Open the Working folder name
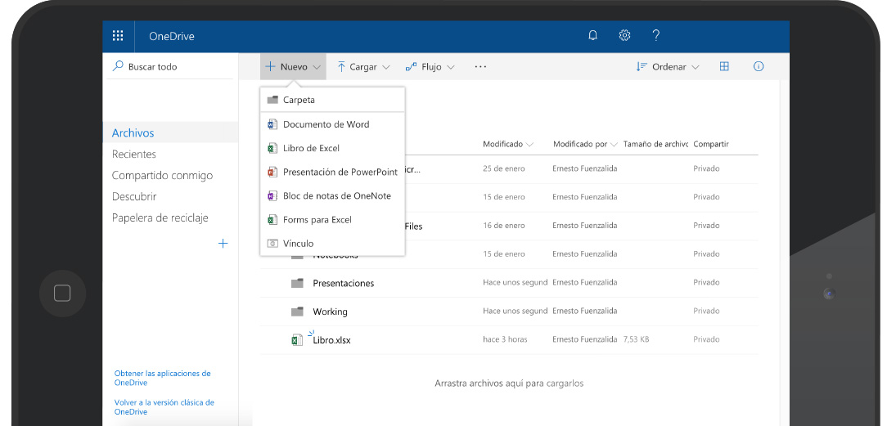This screenshot has width=887, height=426. coord(330,312)
